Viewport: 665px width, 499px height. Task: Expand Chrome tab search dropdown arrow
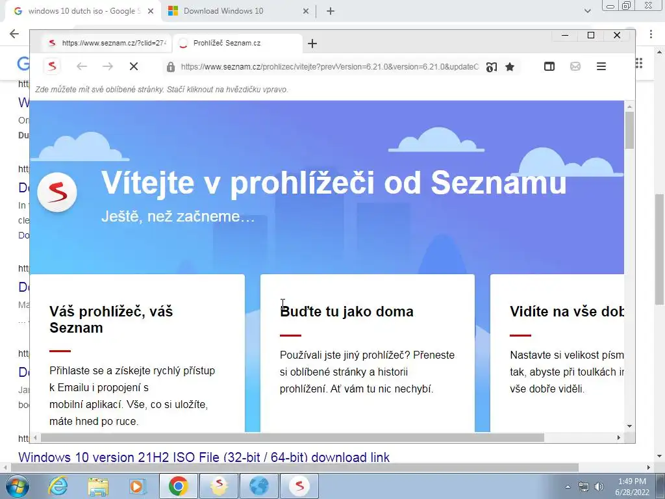click(x=587, y=11)
